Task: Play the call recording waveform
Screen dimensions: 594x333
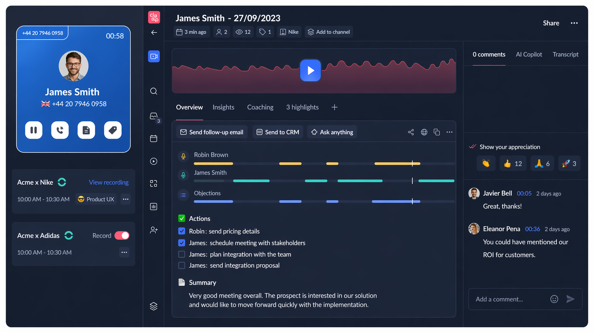Action: point(310,70)
